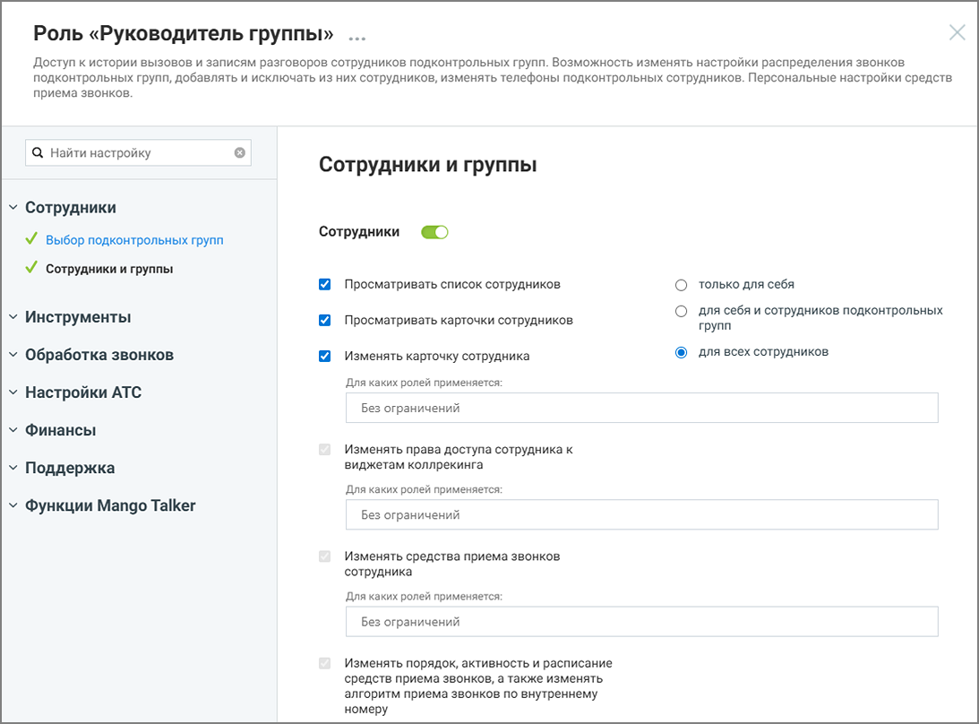Click the 'Роль «Руководитель группы»' title
The image size is (979, 724).
tap(183, 33)
